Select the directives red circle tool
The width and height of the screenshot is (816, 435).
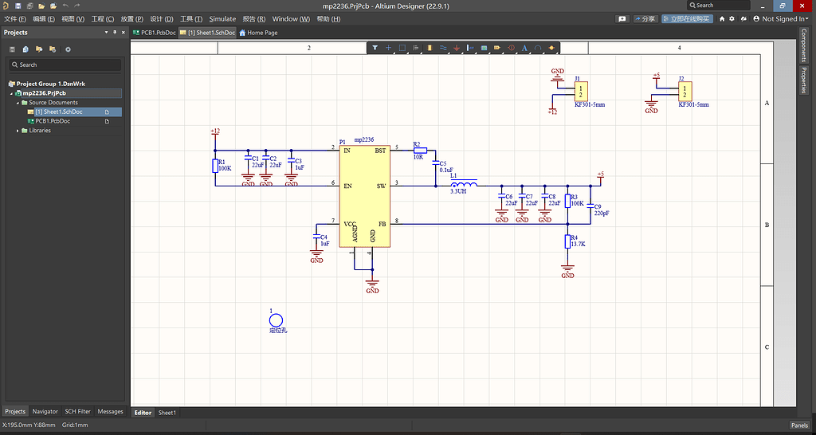click(x=511, y=48)
